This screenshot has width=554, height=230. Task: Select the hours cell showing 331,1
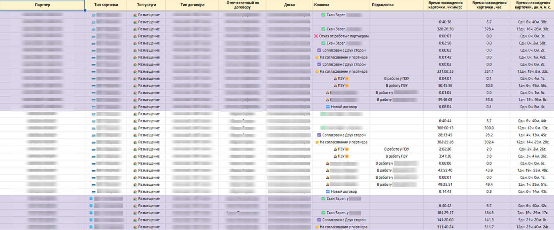[x=489, y=72]
